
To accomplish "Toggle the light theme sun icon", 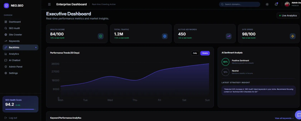I will (x=267, y=4).
